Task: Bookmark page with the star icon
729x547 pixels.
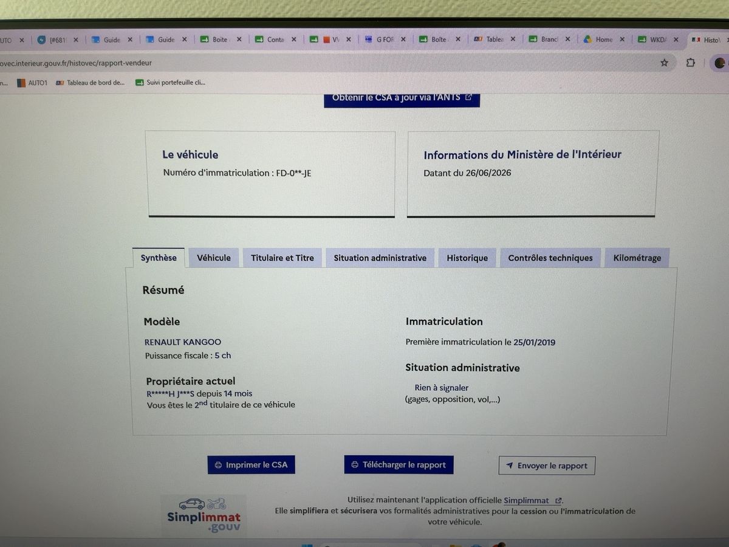Action: coord(664,63)
